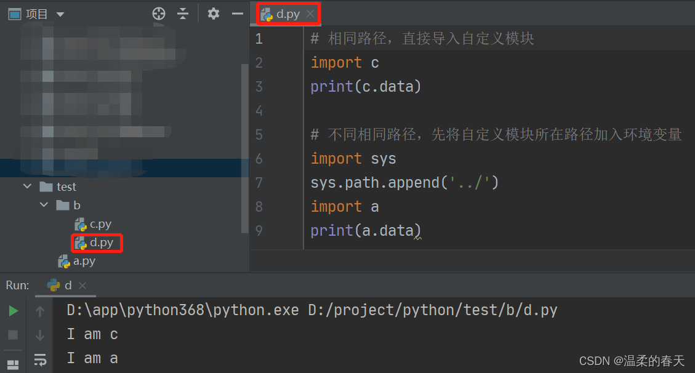695x373 pixels.
Task: Click the restore layout icon in run panel
Action: coord(14,364)
